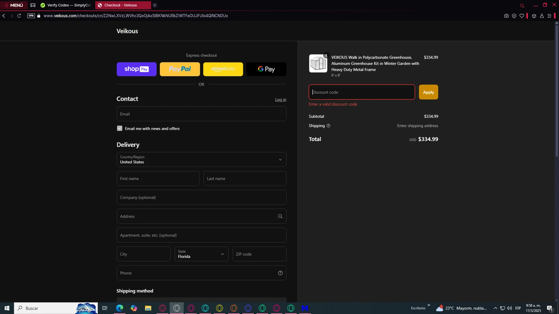Open network status tray icon
The height and width of the screenshot is (314, 559).
pos(502,308)
